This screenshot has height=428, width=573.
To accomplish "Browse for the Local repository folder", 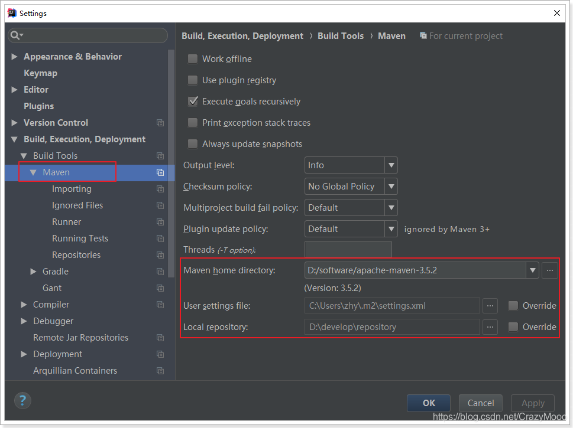I will (x=490, y=327).
